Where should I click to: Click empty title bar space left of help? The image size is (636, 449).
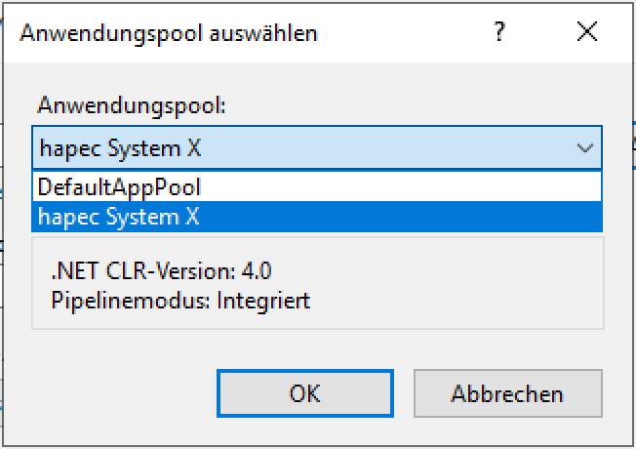(410, 33)
